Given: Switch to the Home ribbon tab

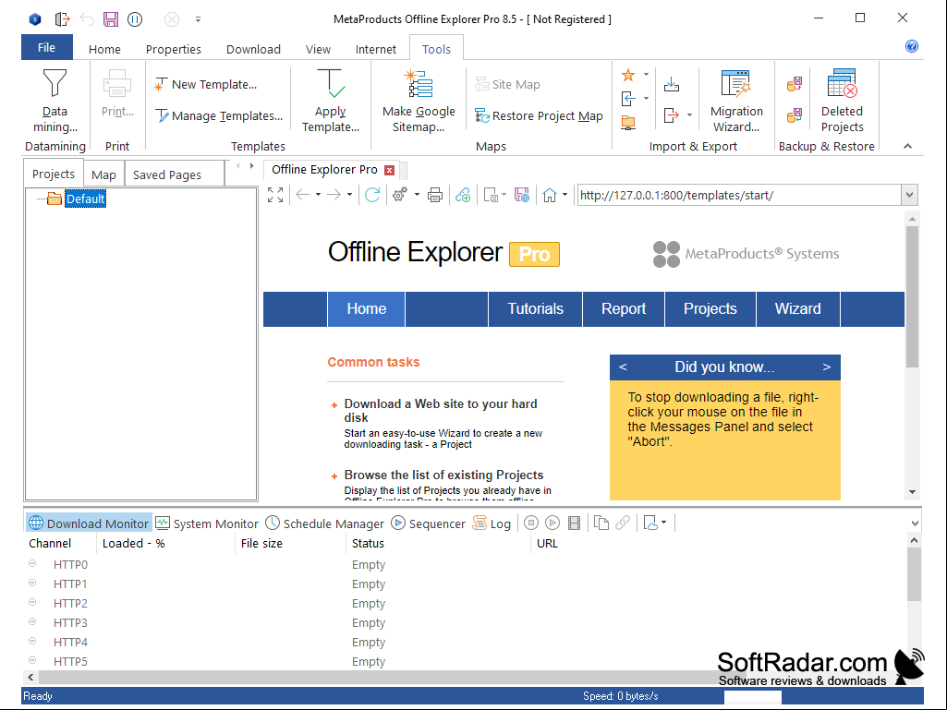Looking at the screenshot, I should point(104,49).
